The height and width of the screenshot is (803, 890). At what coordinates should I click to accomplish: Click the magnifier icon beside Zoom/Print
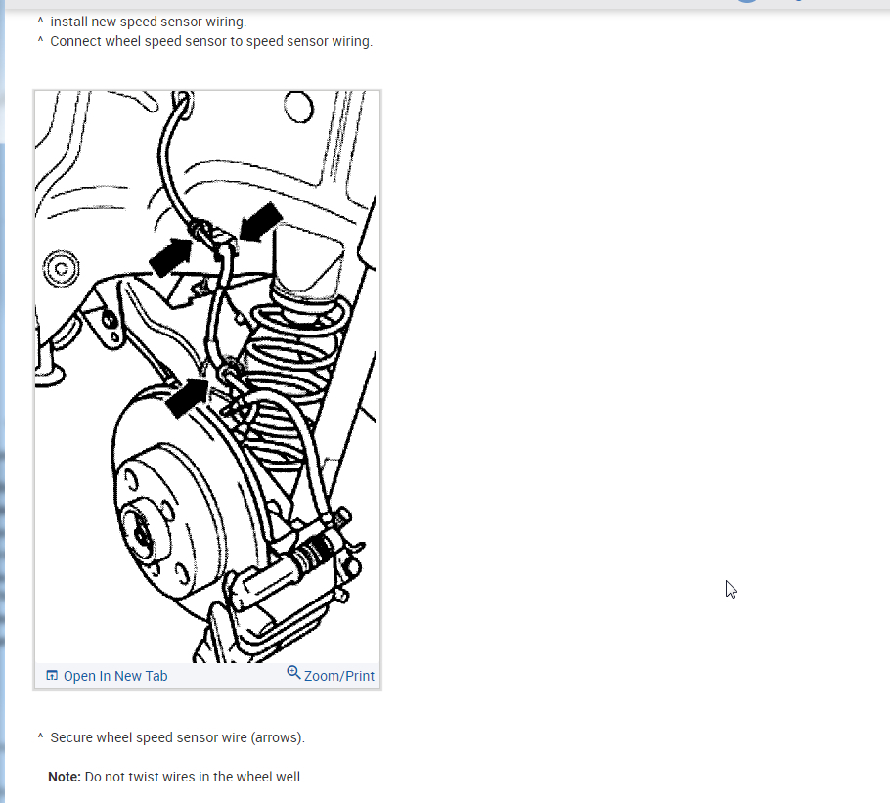pyautogui.click(x=293, y=673)
